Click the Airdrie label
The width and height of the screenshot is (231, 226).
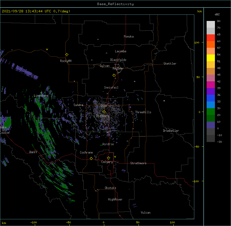(108, 144)
